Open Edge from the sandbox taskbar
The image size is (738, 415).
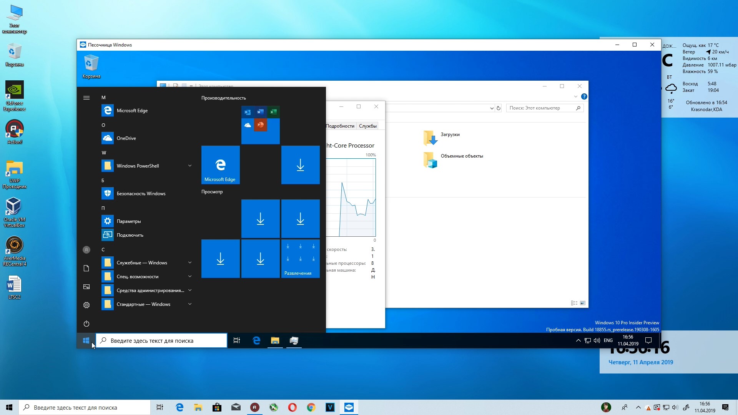tap(256, 340)
